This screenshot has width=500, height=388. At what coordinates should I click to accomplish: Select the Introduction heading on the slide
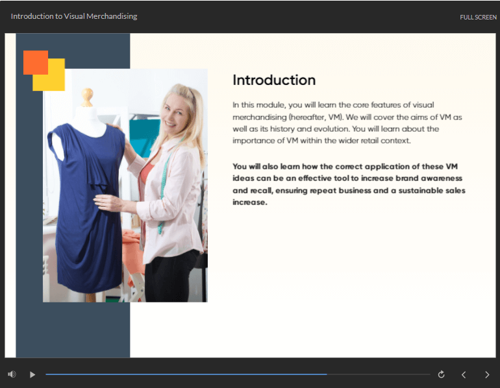[x=274, y=80]
